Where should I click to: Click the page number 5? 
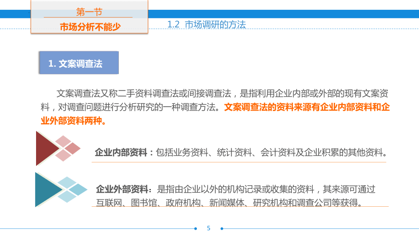pyautogui.click(x=209, y=228)
